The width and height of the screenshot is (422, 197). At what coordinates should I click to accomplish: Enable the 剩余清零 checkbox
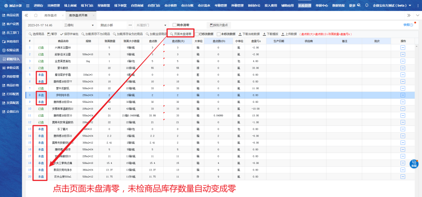(174, 25)
